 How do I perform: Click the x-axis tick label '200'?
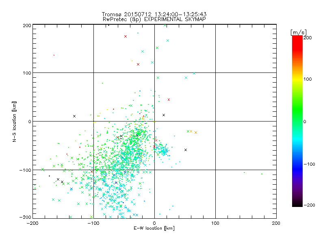coord(276,223)
